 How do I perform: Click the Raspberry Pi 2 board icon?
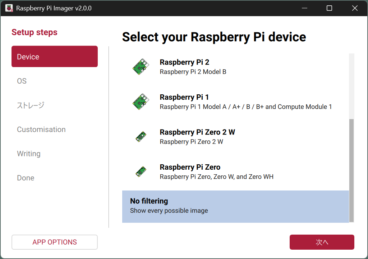click(x=141, y=67)
